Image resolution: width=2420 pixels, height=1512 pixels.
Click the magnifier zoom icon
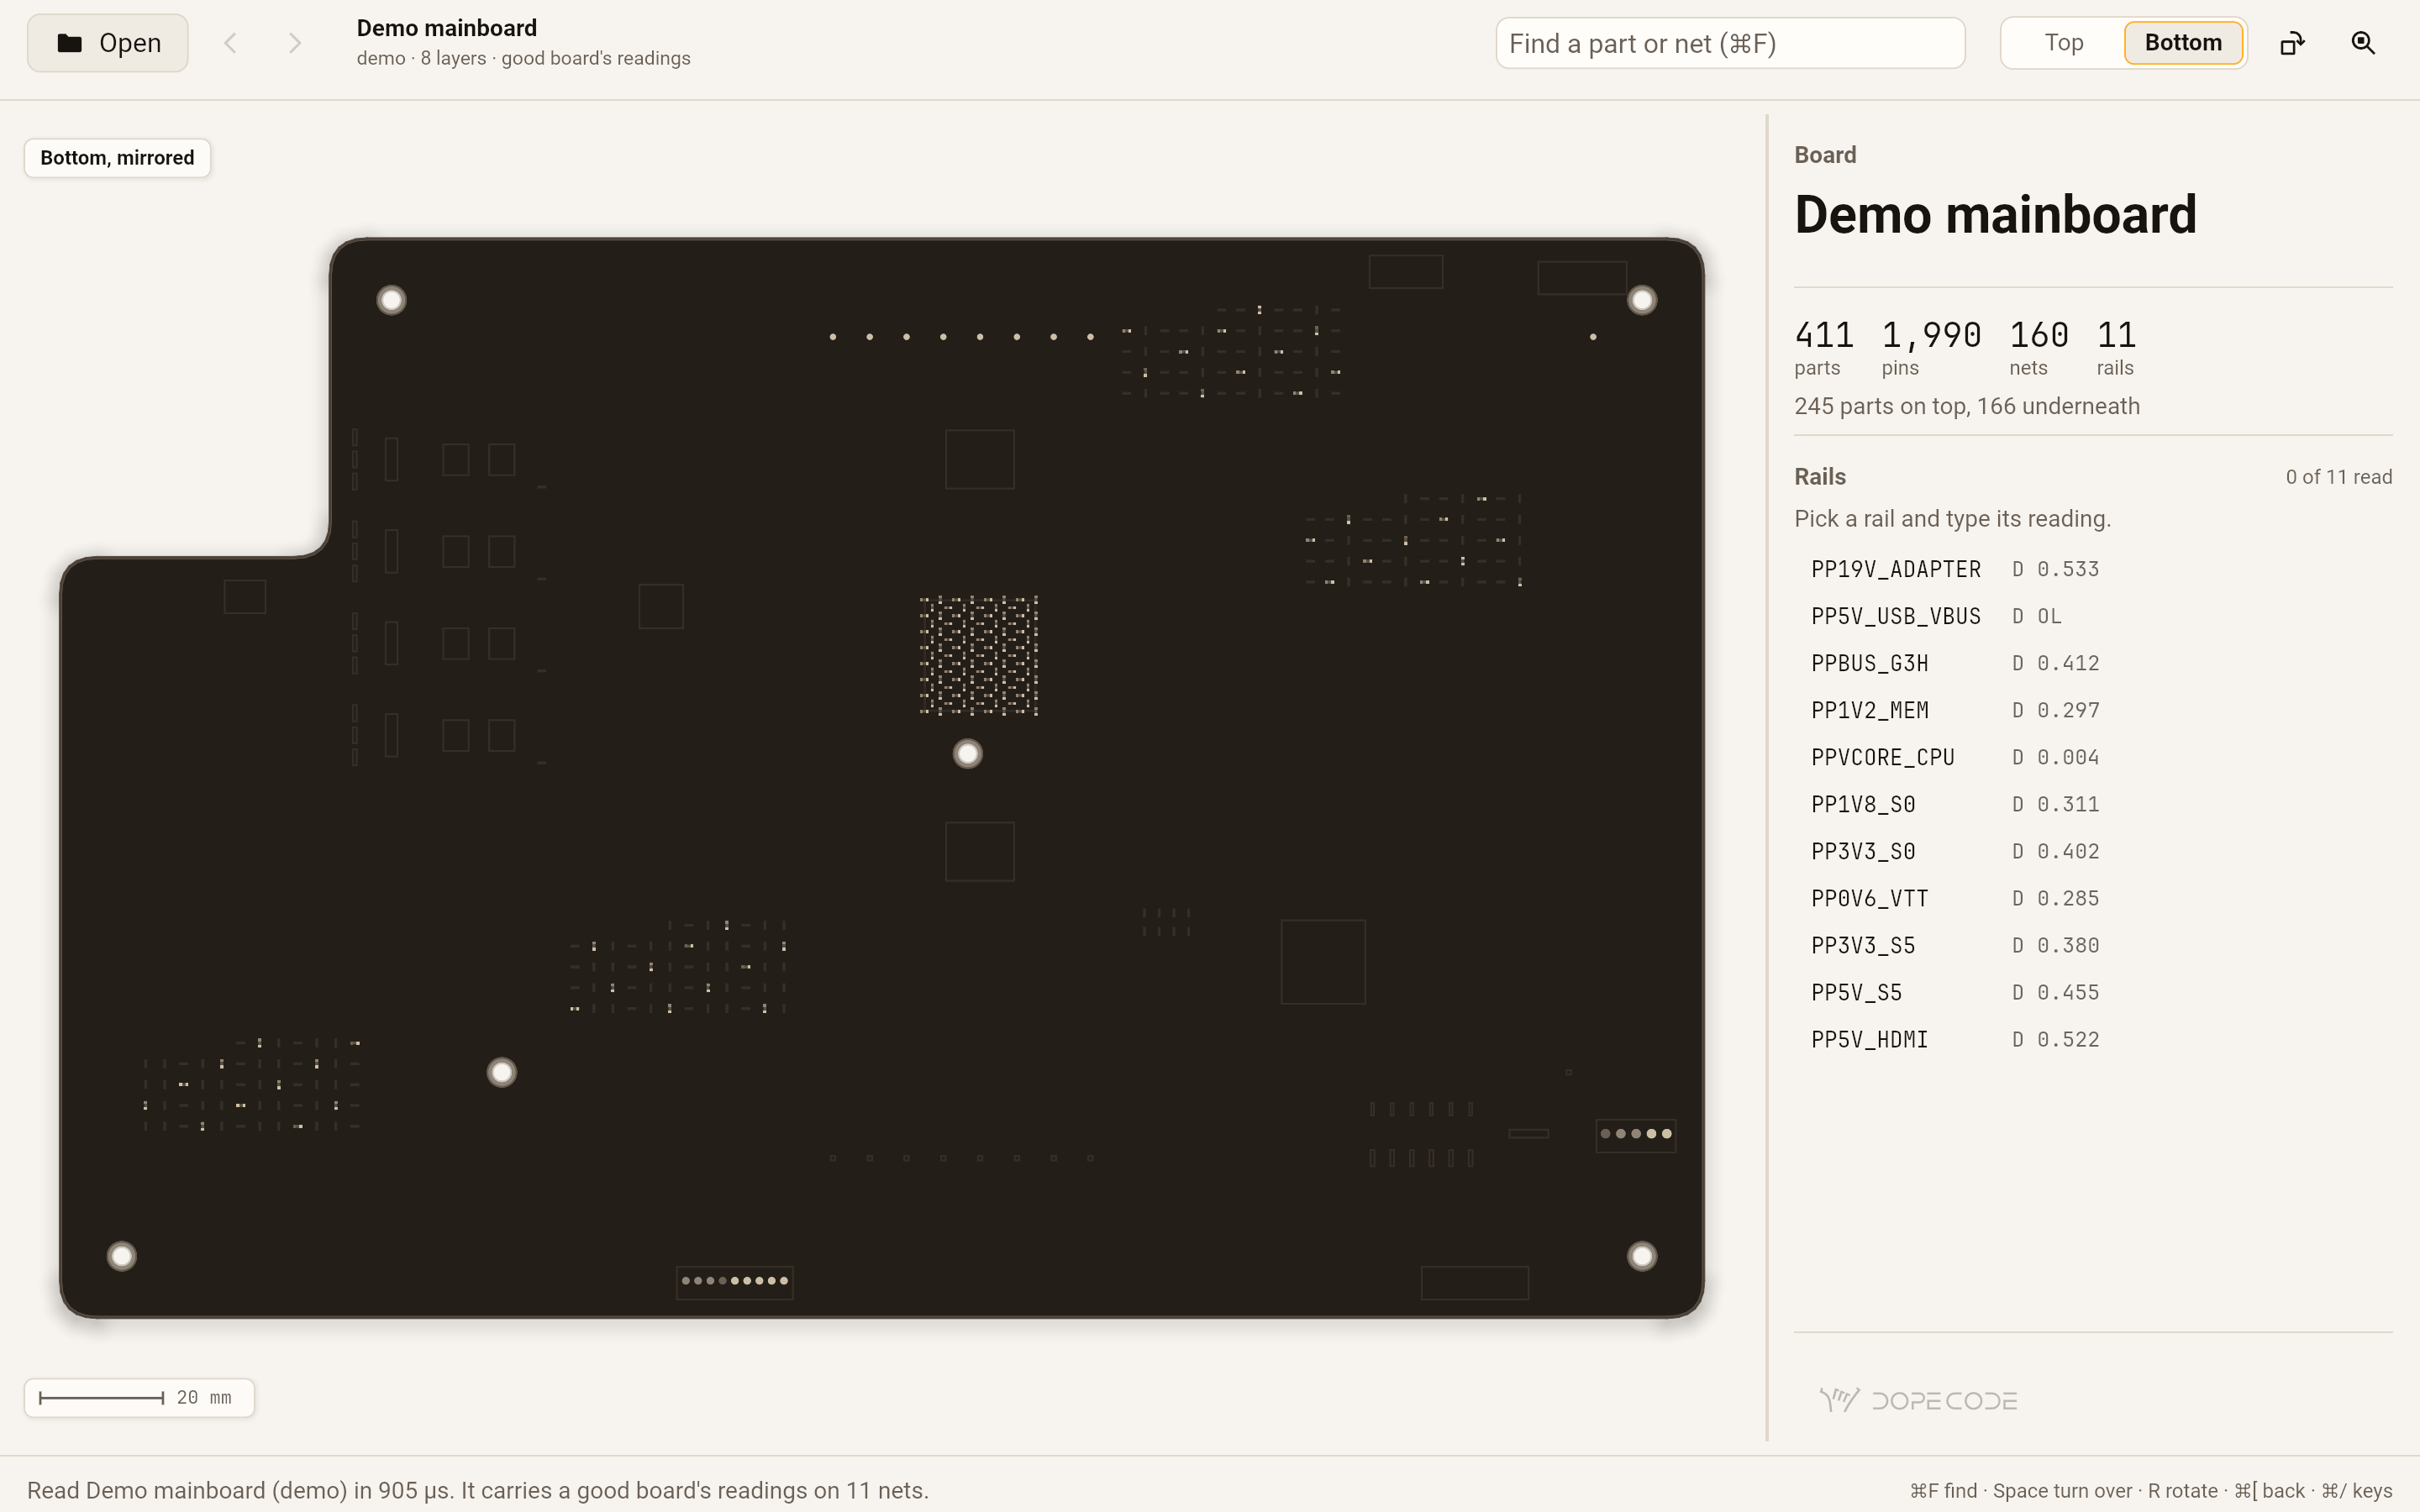coord(2363,43)
